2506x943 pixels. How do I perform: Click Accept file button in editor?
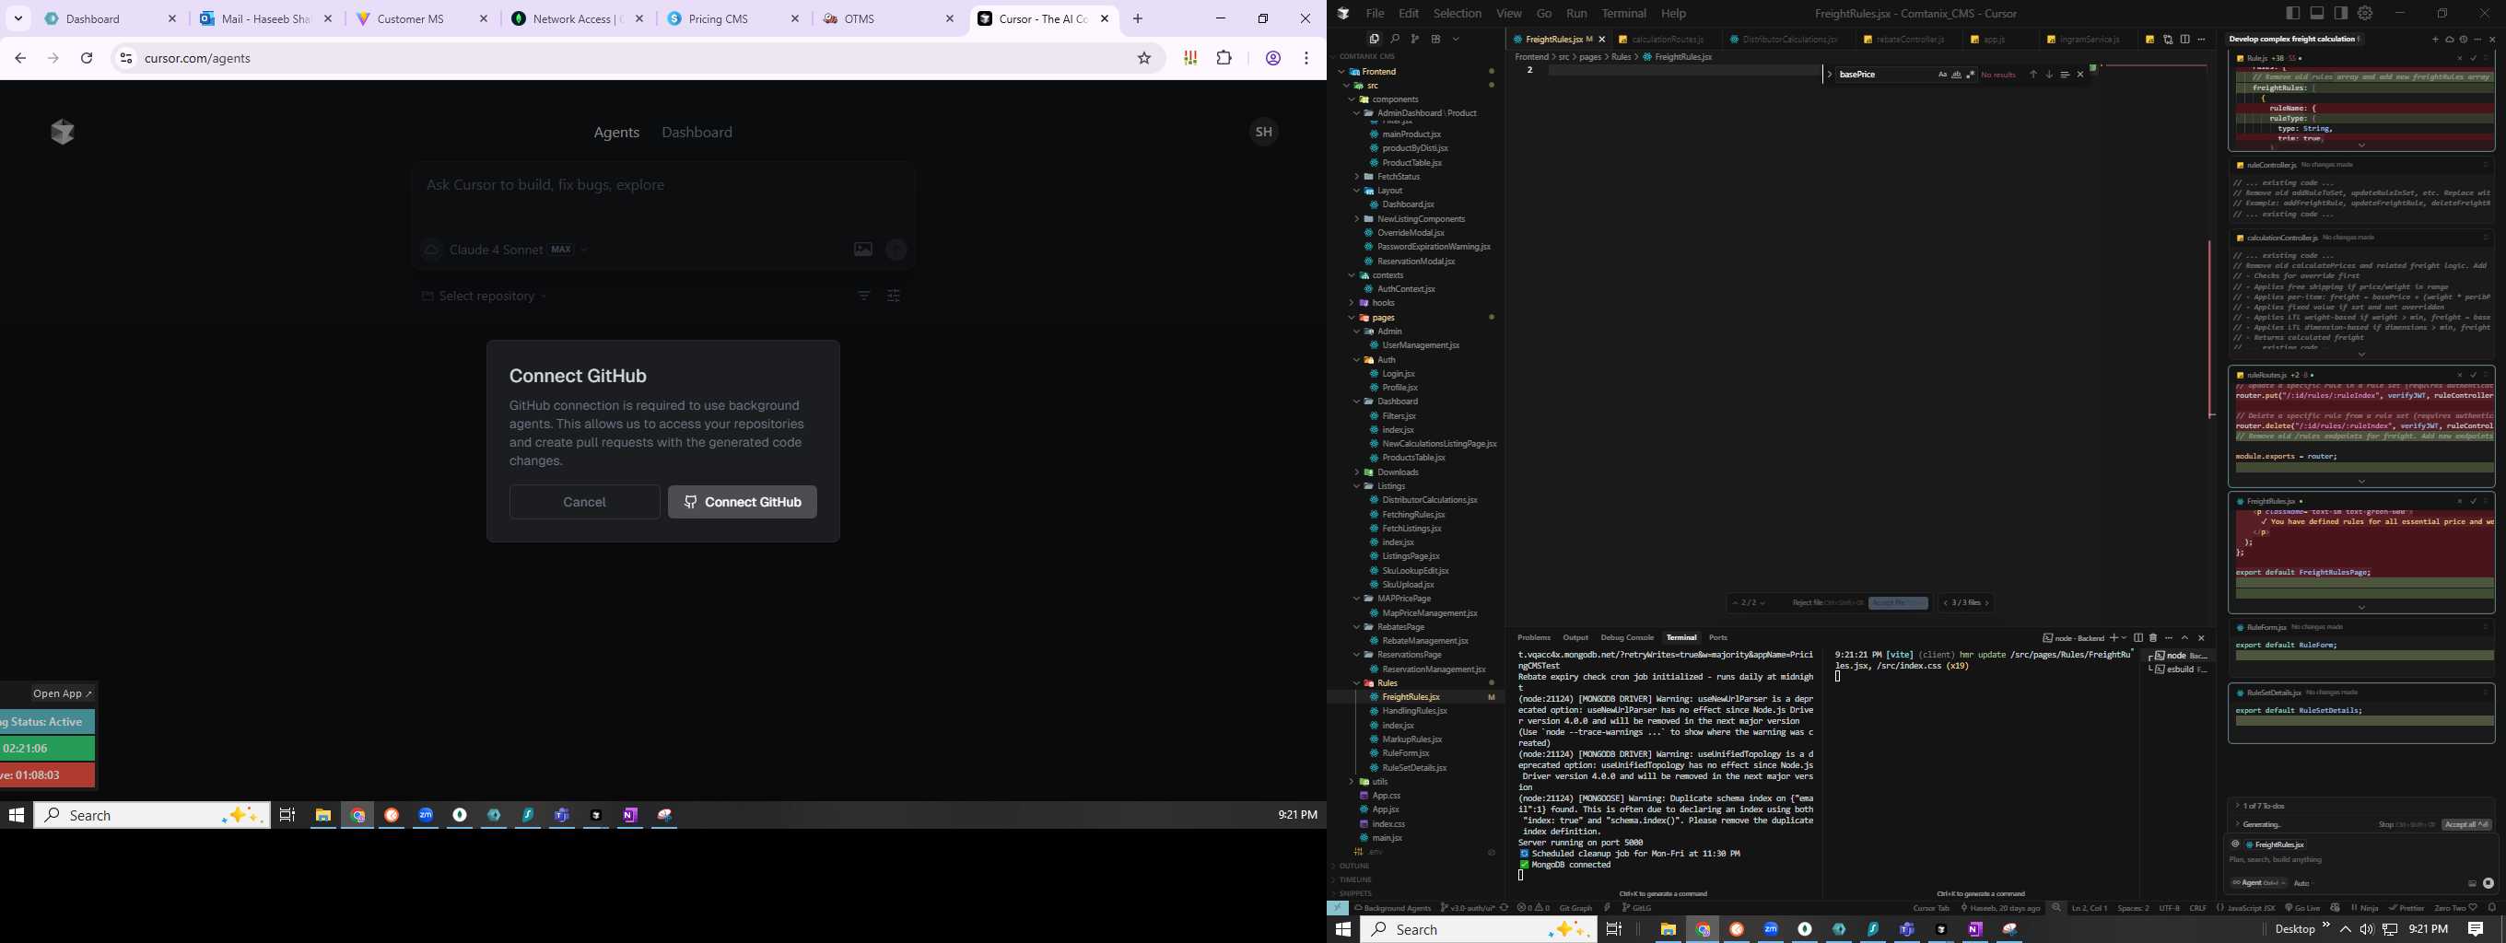(1898, 603)
